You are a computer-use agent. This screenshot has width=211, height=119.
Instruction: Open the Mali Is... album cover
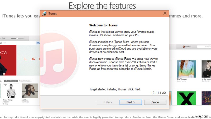(30, 91)
